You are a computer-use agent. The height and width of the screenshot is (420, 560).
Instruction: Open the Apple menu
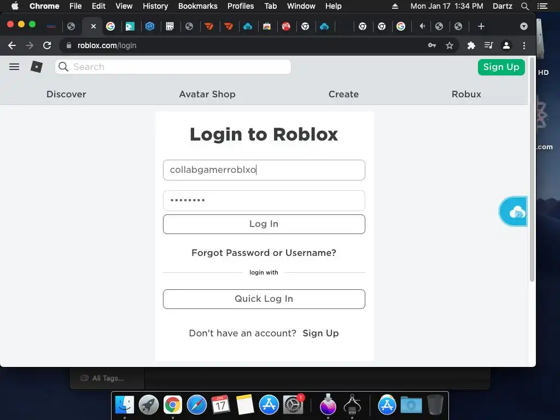[15, 5]
